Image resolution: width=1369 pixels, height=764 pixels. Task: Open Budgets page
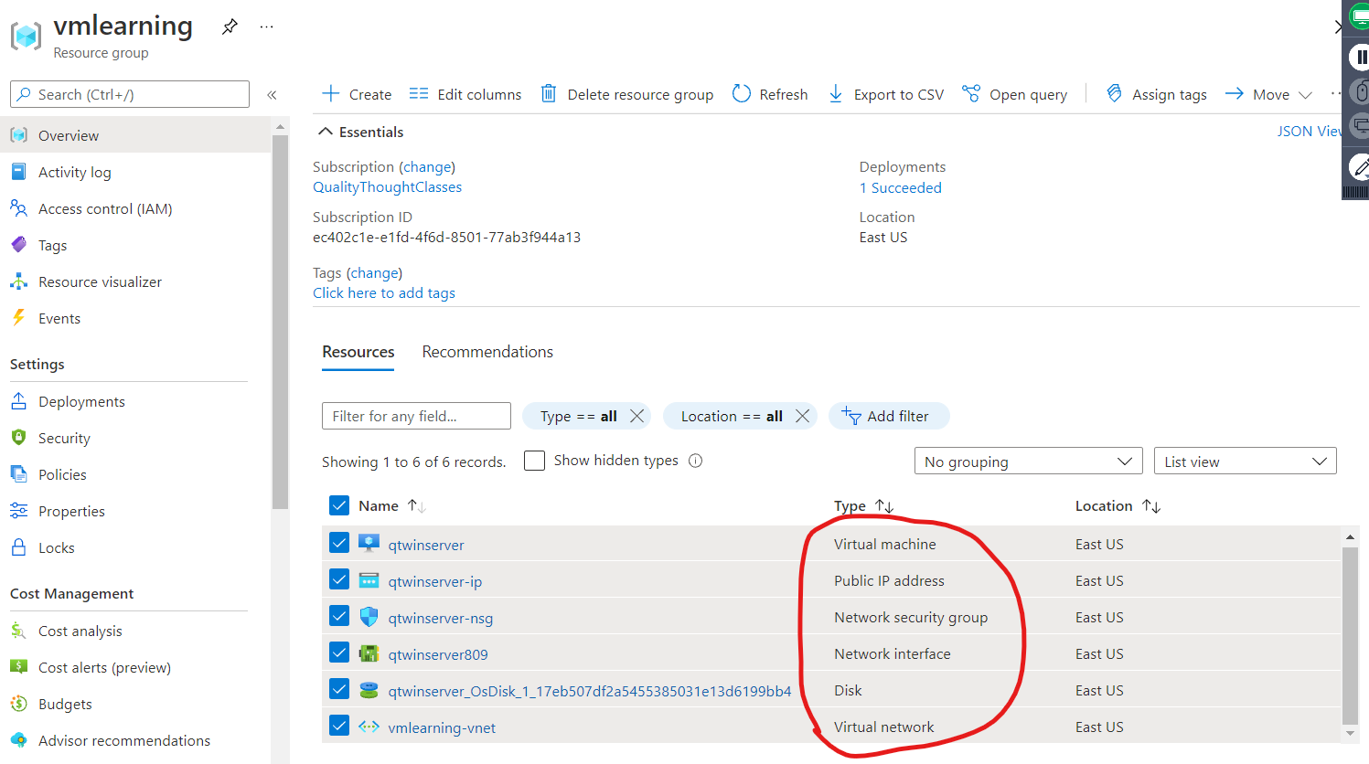(x=65, y=704)
